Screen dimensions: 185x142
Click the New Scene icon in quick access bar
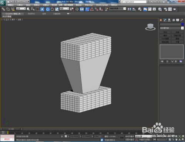point(8,2)
